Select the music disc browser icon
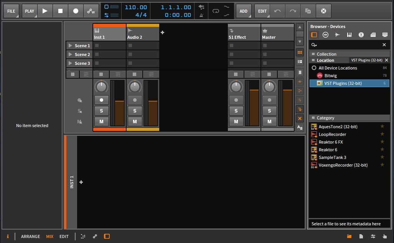The height and width of the screenshot is (243, 394). click(x=361, y=35)
